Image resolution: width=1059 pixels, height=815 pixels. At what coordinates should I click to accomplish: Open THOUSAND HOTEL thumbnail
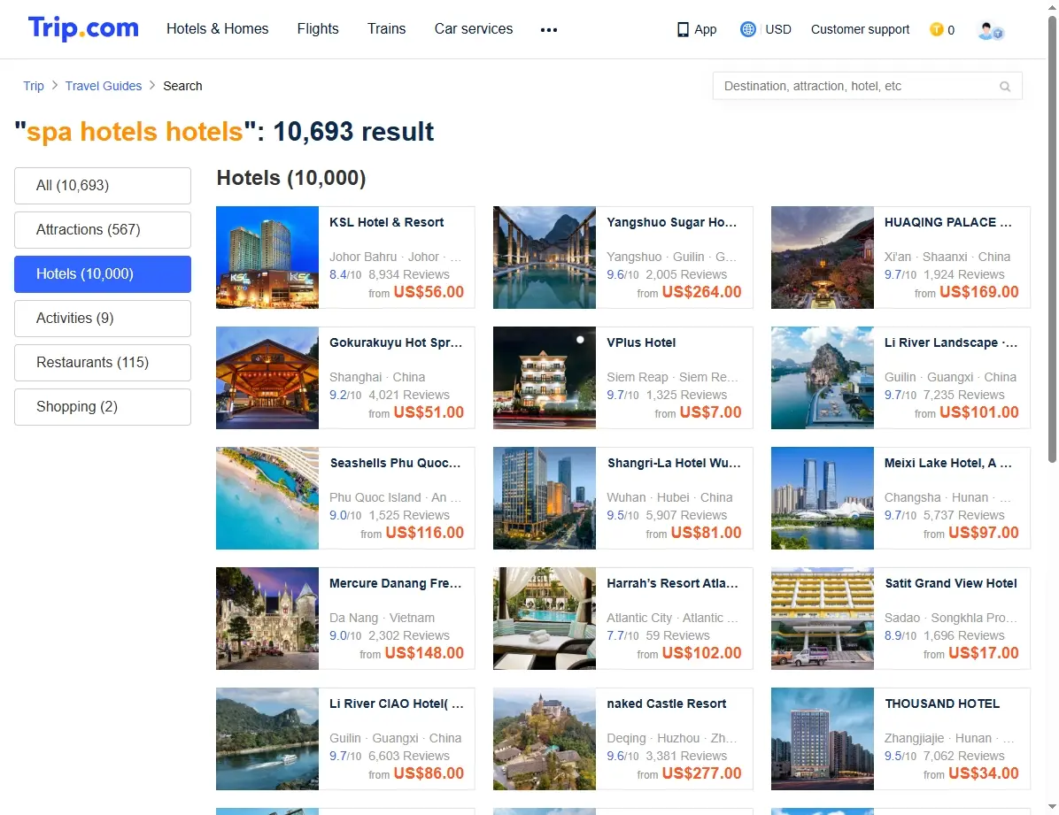click(x=822, y=739)
